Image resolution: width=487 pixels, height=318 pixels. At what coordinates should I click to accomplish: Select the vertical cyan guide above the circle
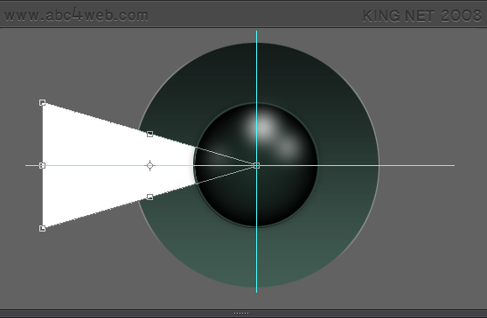coord(256,37)
